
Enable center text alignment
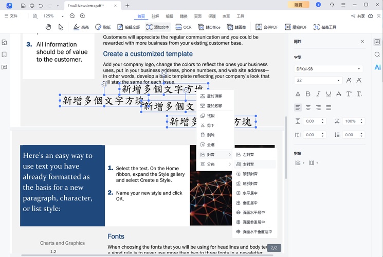point(308,107)
